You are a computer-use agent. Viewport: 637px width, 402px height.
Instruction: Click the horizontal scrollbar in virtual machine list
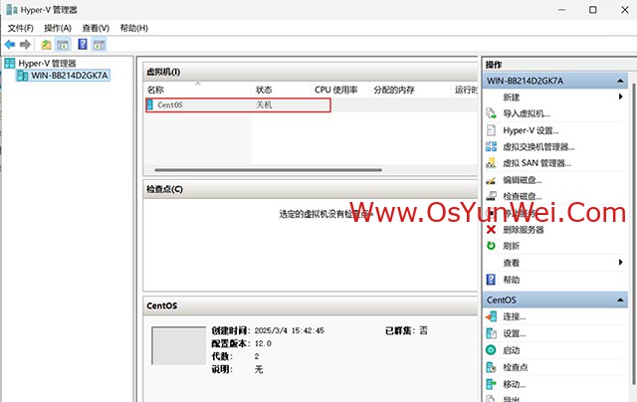click(x=268, y=170)
